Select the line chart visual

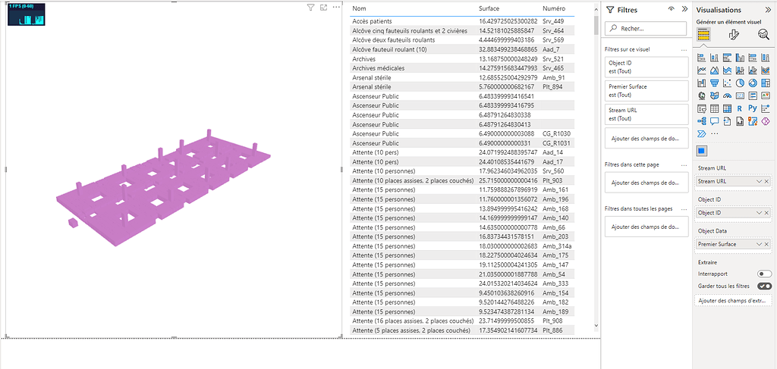(x=702, y=70)
